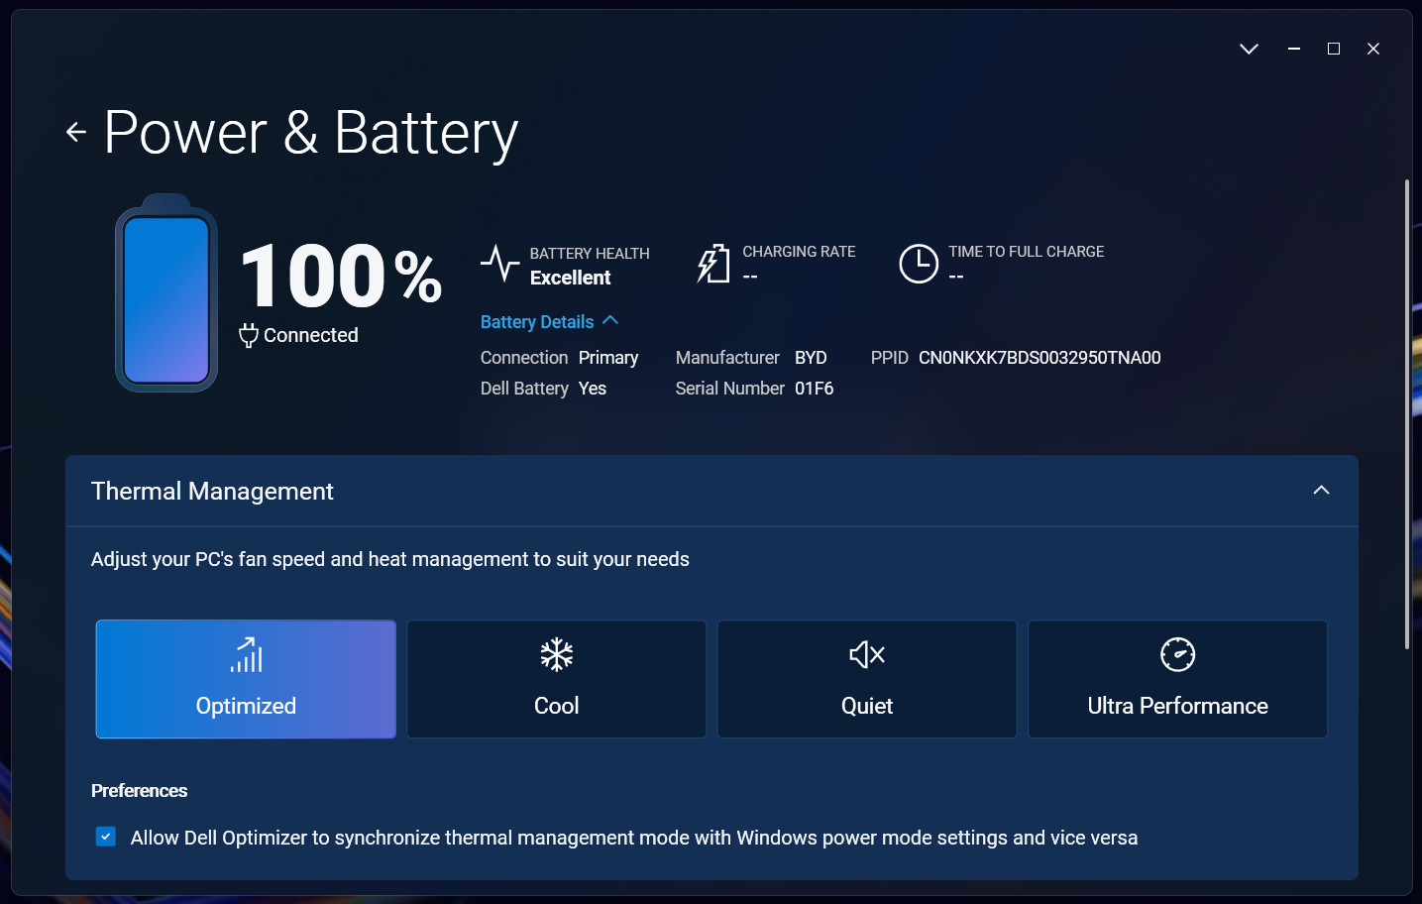This screenshot has width=1422, height=904.
Task: Click the Cool mode snowflake icon
Action: click(557, 654)
